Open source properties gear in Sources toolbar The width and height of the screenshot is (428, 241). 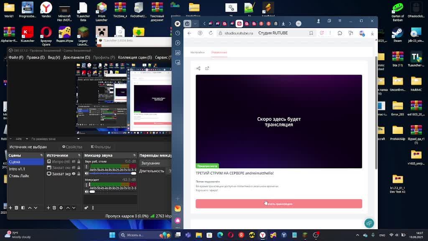click(x=61, y=208)
